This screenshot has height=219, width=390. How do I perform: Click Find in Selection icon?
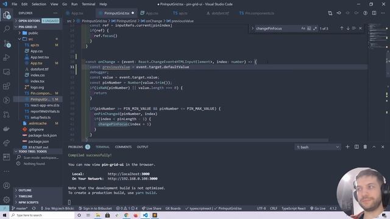[354, 29]
